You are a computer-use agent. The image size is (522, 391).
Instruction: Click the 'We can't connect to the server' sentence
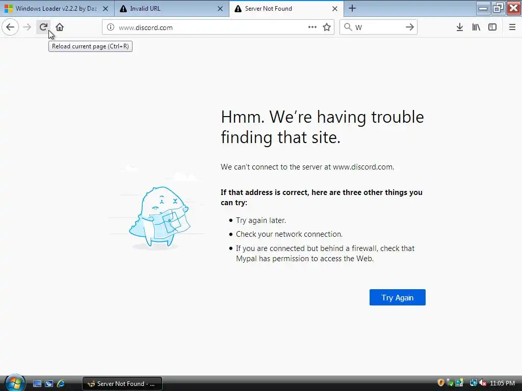(x=307, y=167)
